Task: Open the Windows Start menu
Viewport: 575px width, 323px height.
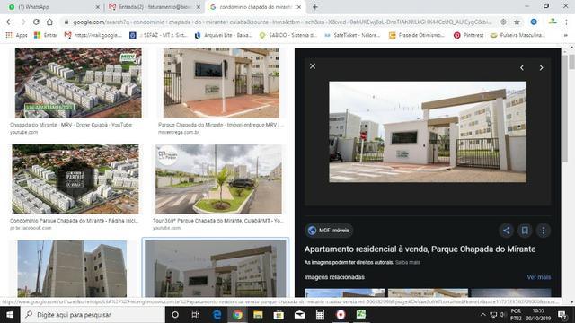Action: pyautogui.click(x=10, y=315)
